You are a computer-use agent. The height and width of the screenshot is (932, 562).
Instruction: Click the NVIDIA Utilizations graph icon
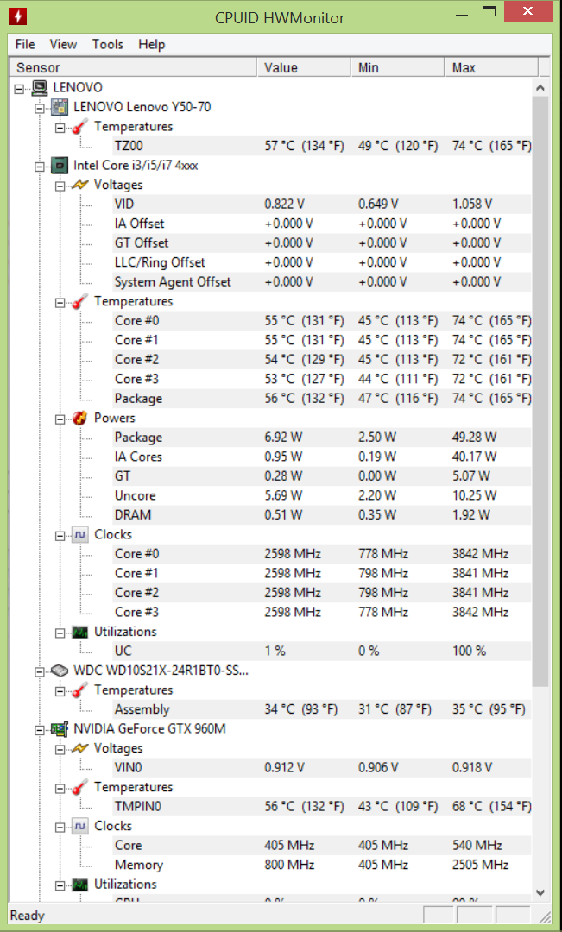[79, 885]
